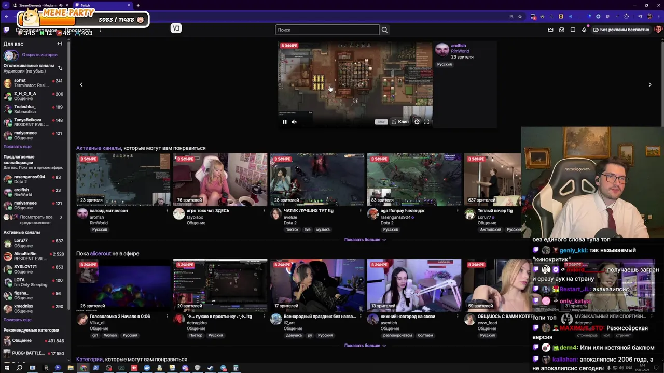
Task: Open Bits diamond icon
Action: (584, 30)
